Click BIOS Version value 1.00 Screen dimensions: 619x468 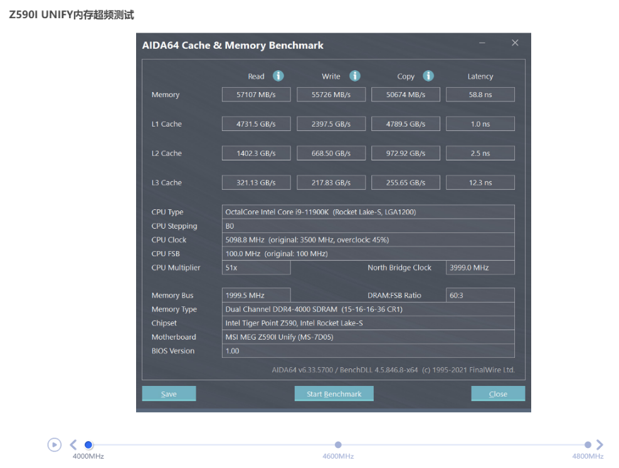click(368, 350)
